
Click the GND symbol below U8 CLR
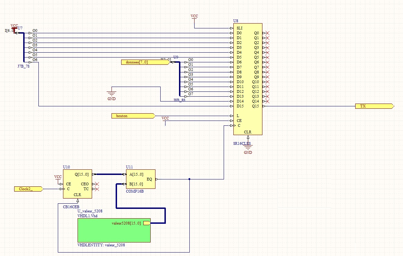pos(248,149)
